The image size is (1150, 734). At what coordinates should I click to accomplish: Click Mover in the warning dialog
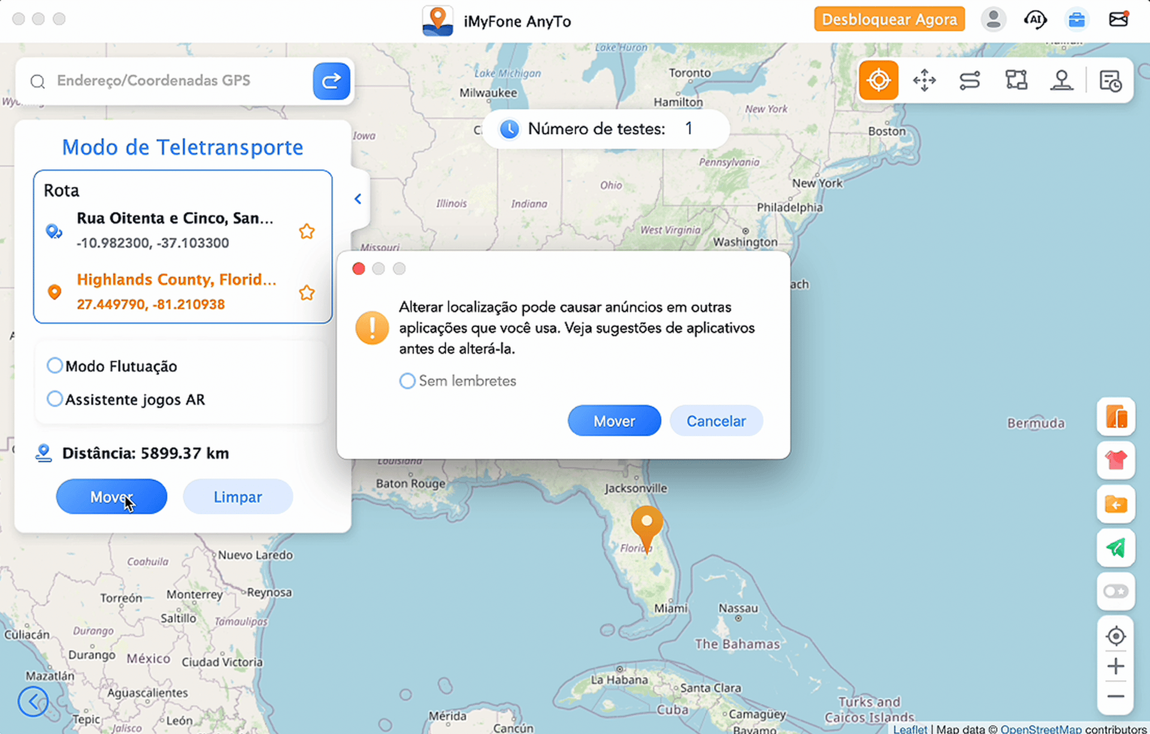pyautogui.click(x=614, y=421)
